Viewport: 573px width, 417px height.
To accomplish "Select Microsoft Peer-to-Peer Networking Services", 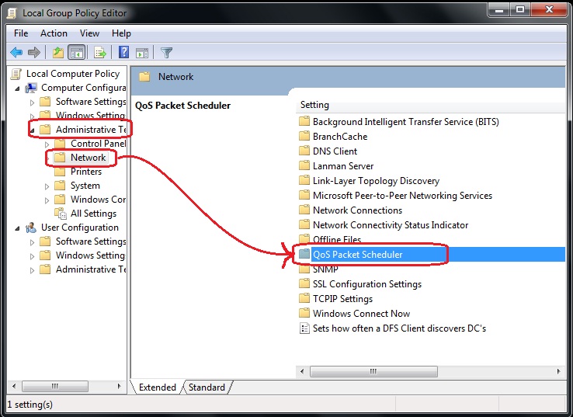I will point(402,195).
